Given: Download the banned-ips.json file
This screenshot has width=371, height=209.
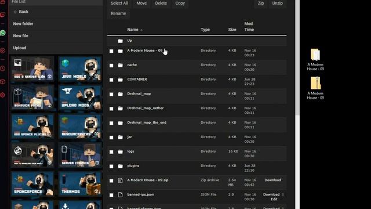Looking at the screenshot, I should pos(271,194).
